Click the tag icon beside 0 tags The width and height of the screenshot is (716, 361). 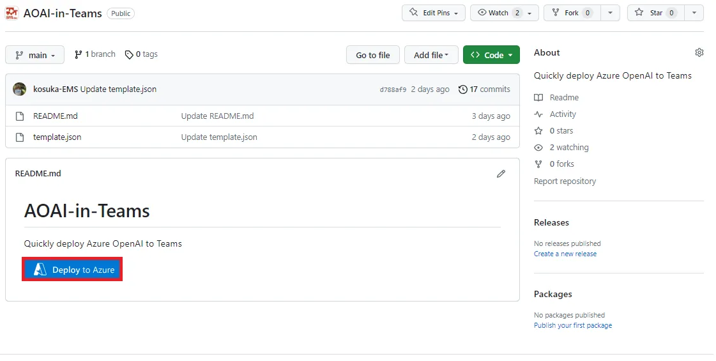pyautogui.click(x=129, y=54)
